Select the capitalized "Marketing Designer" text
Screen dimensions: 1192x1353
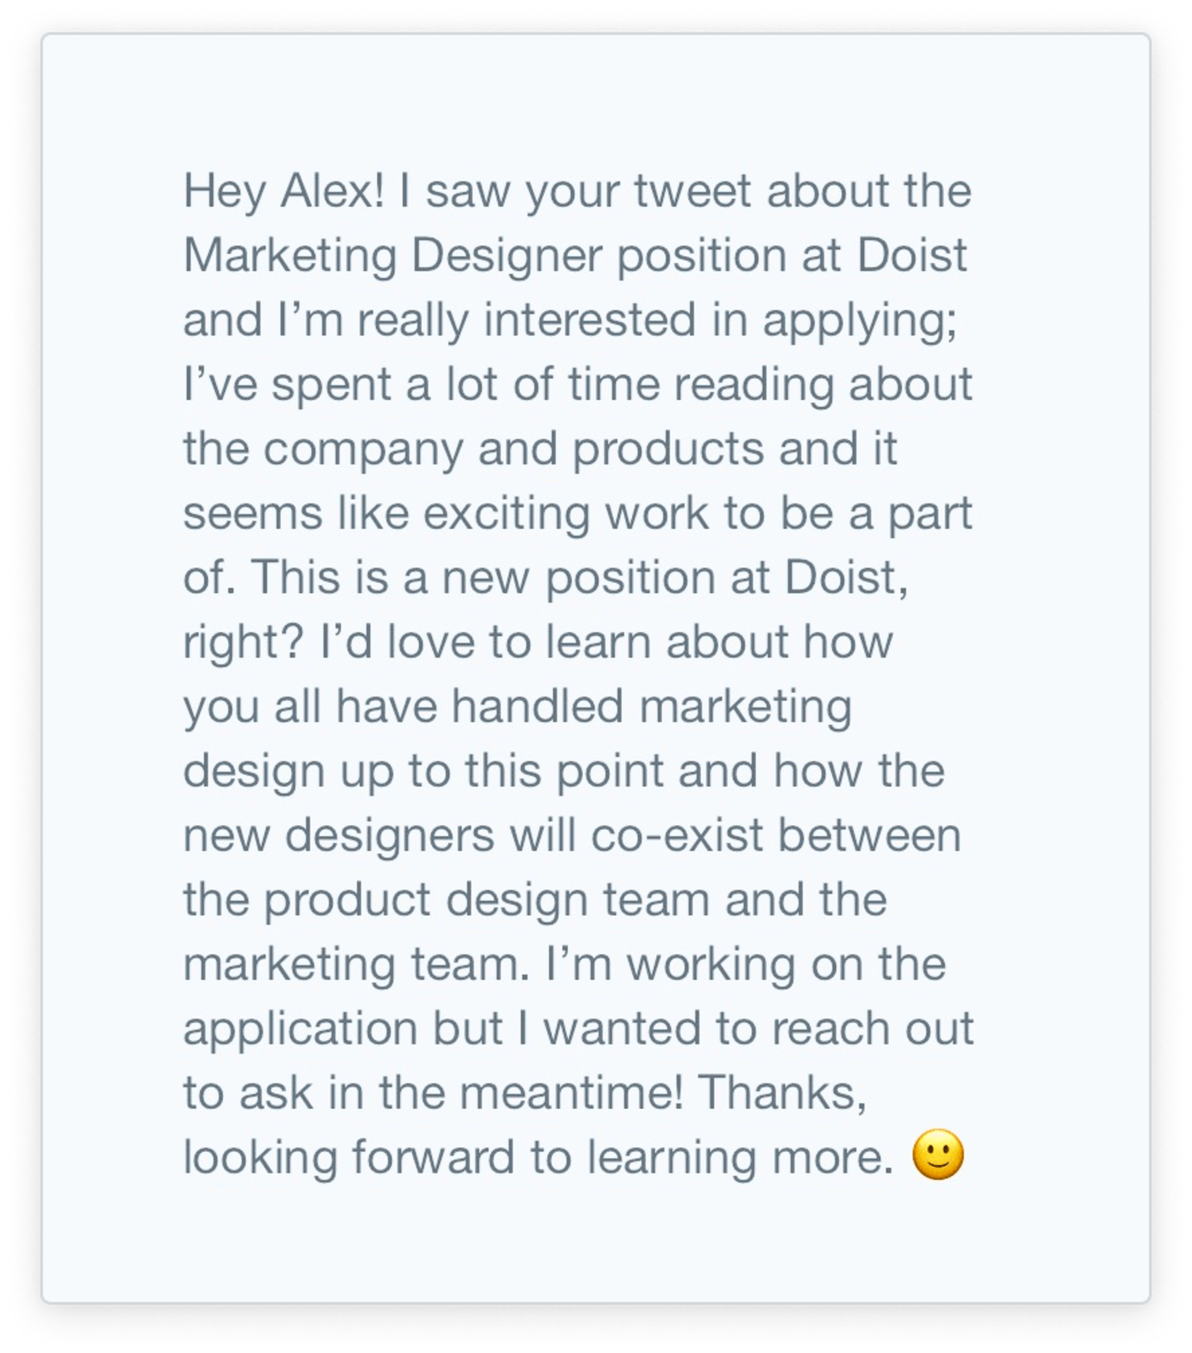click(x=392, y=257)
